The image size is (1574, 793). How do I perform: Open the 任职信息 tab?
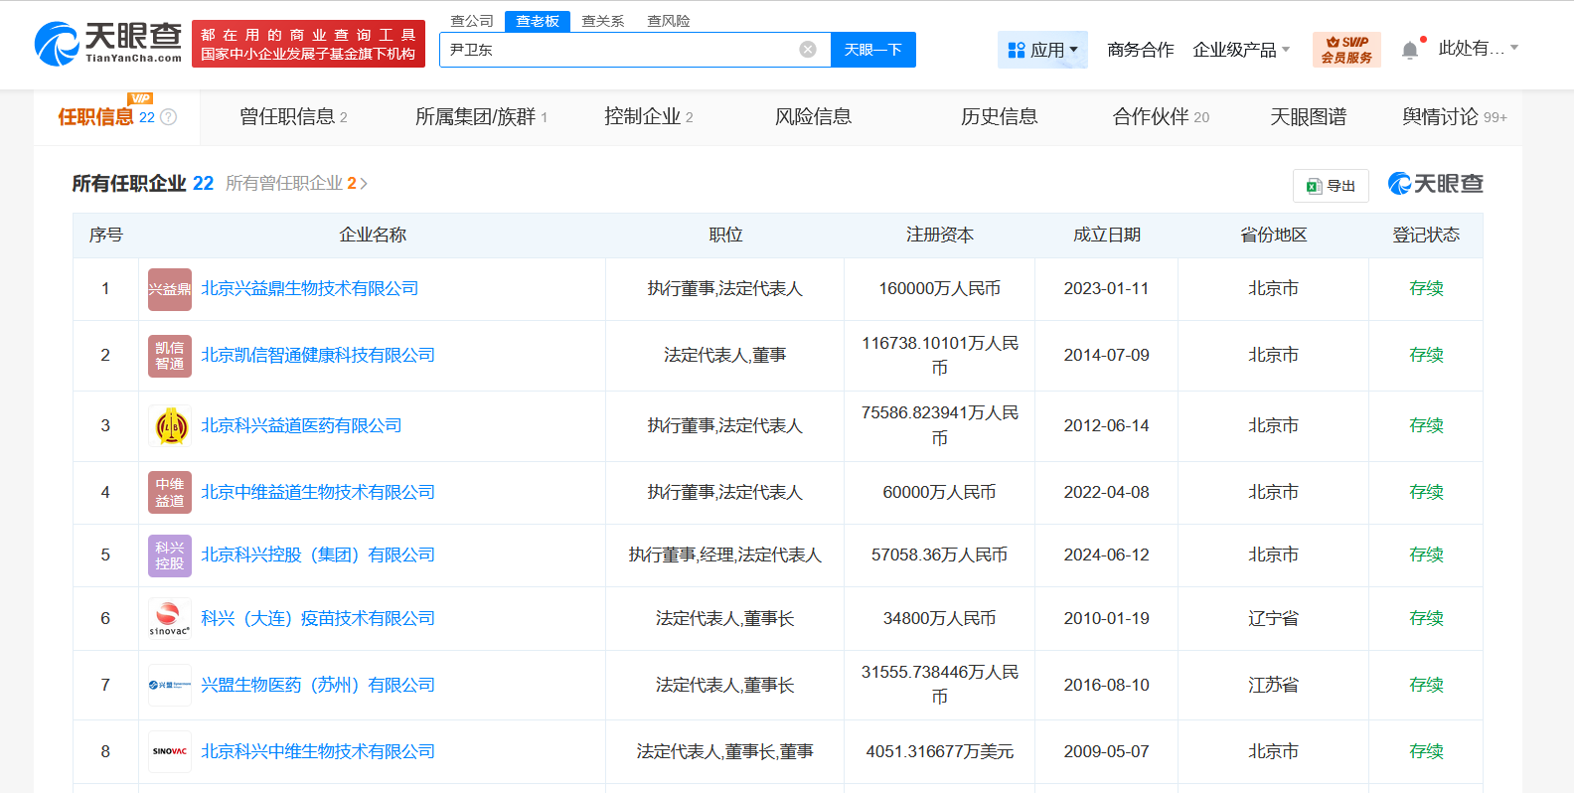116,117
